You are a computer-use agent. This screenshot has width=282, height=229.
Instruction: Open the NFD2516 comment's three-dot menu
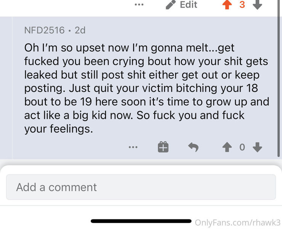[133, 147]
